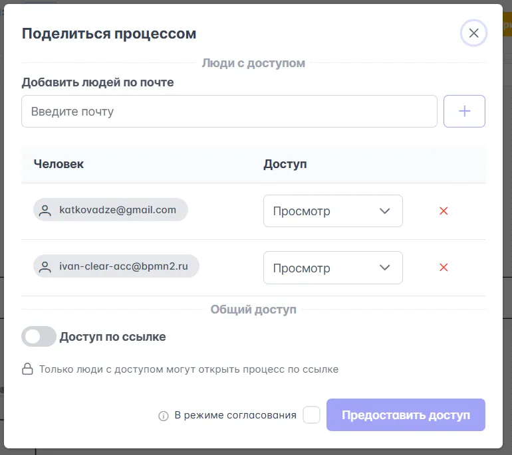
Task: Click the person icon beside katkovadze@gmail.com
Action: coord(45,211)
